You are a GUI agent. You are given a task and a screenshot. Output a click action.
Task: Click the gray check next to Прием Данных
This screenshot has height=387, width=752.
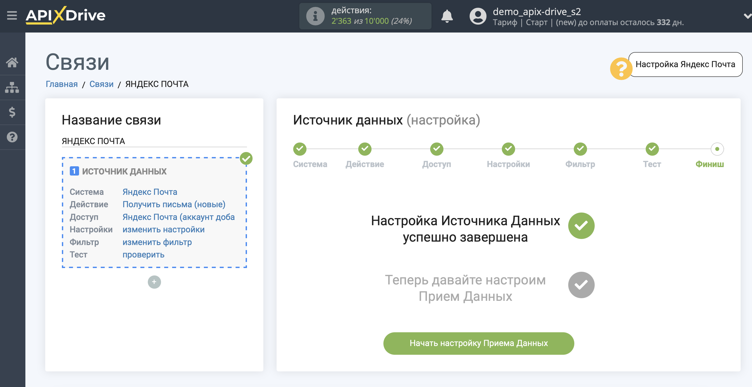click(581, 285)
